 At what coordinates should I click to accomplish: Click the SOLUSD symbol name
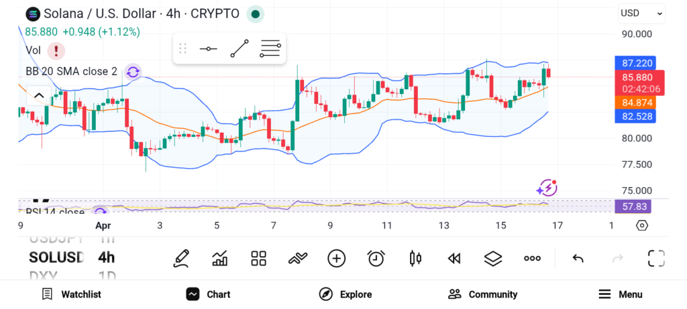tap(56, 257)
